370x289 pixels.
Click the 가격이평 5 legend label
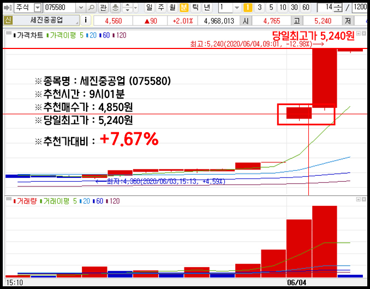tap(65, 35)
